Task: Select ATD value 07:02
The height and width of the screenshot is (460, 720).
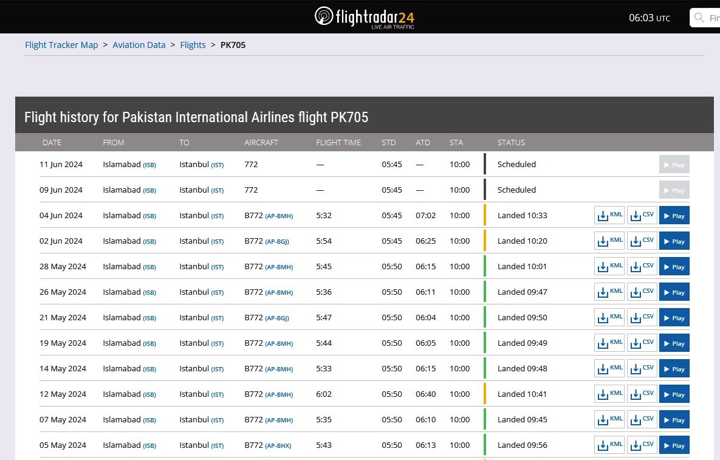Action: [x=426, y=215]
